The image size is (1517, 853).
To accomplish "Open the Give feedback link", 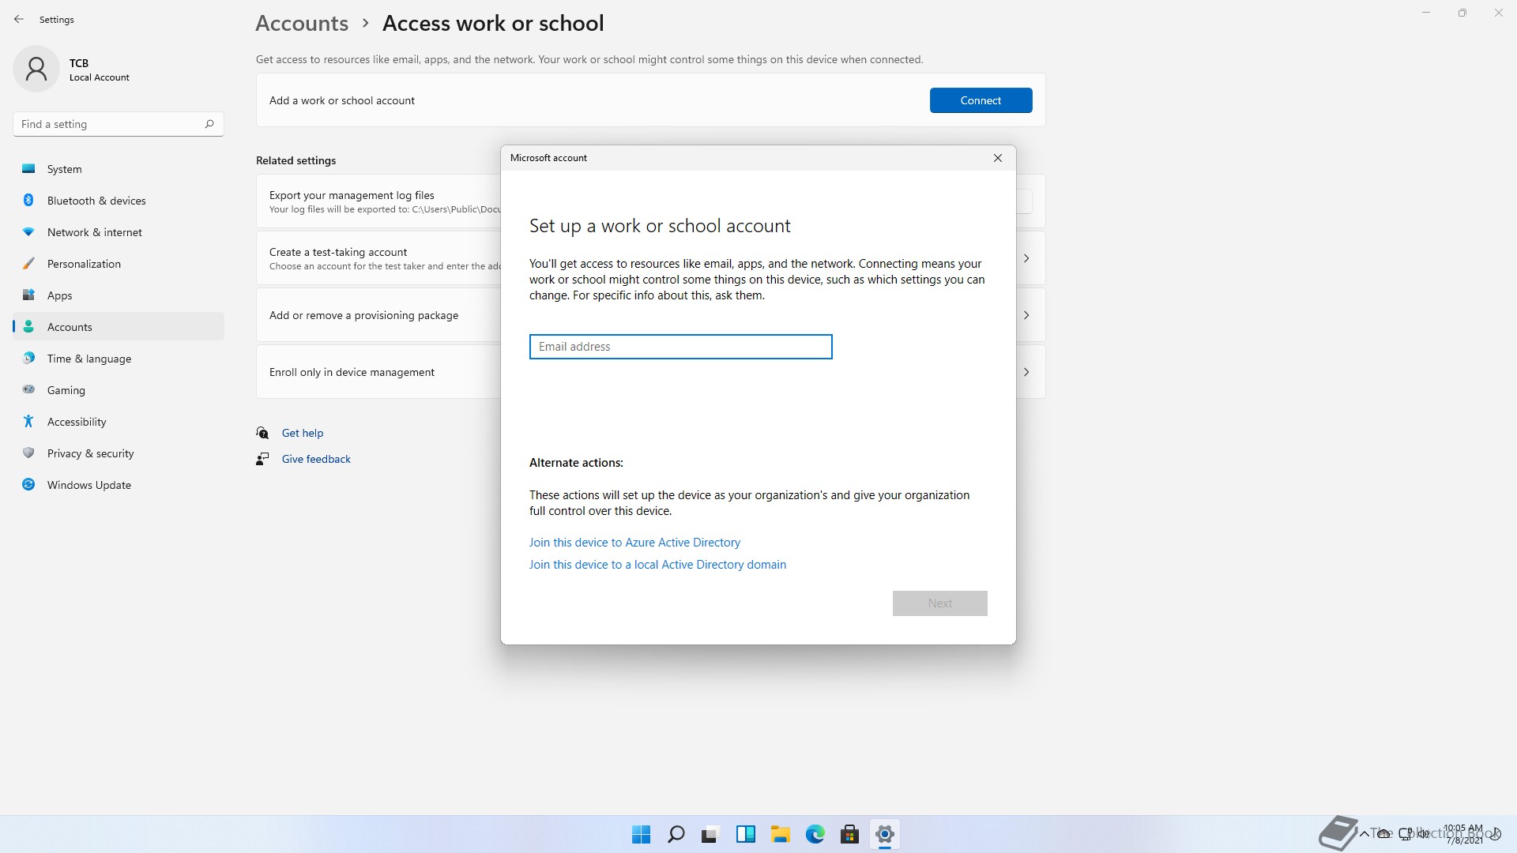I will (x=316, y=459).
